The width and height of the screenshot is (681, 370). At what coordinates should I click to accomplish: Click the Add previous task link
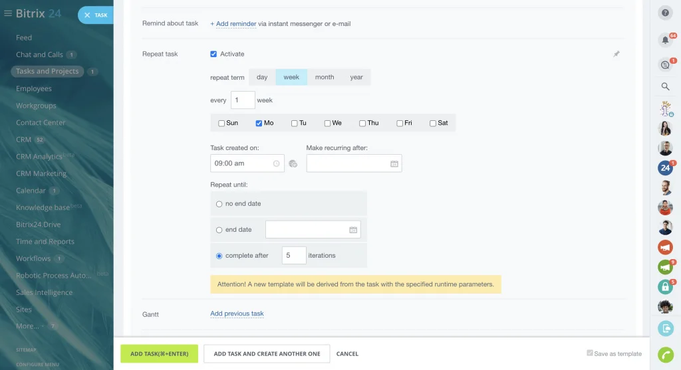(237, 314)
